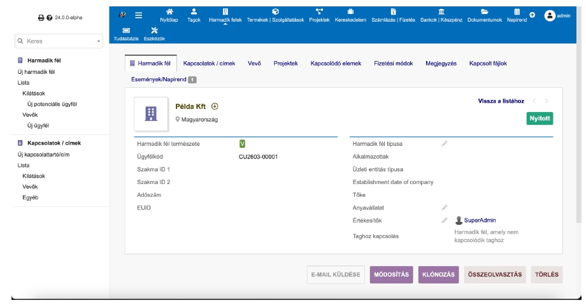The width and height of the screenshot is (586, 307).
Task: Open Termékek | Szolgáltatások module icon
Action: coord(275,11)
